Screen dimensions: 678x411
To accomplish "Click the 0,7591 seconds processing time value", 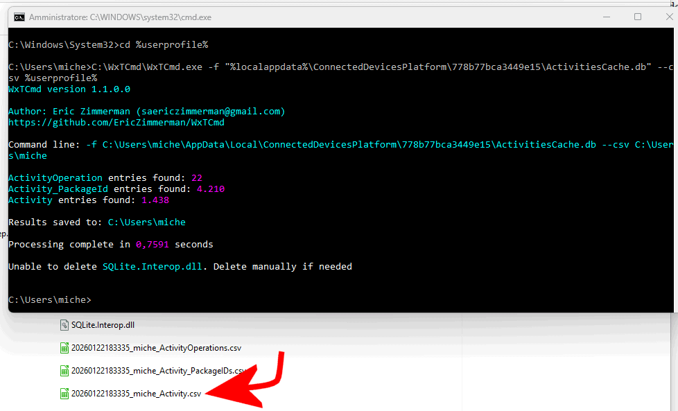I will coord(153,245).
